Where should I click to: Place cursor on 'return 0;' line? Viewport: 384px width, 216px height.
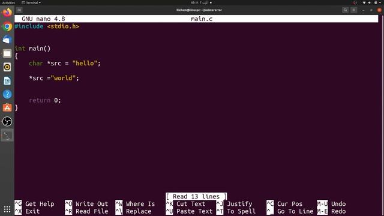(x=45, y=100)
